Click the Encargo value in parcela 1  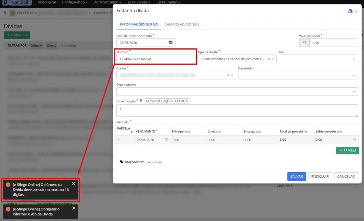point(260,140)
